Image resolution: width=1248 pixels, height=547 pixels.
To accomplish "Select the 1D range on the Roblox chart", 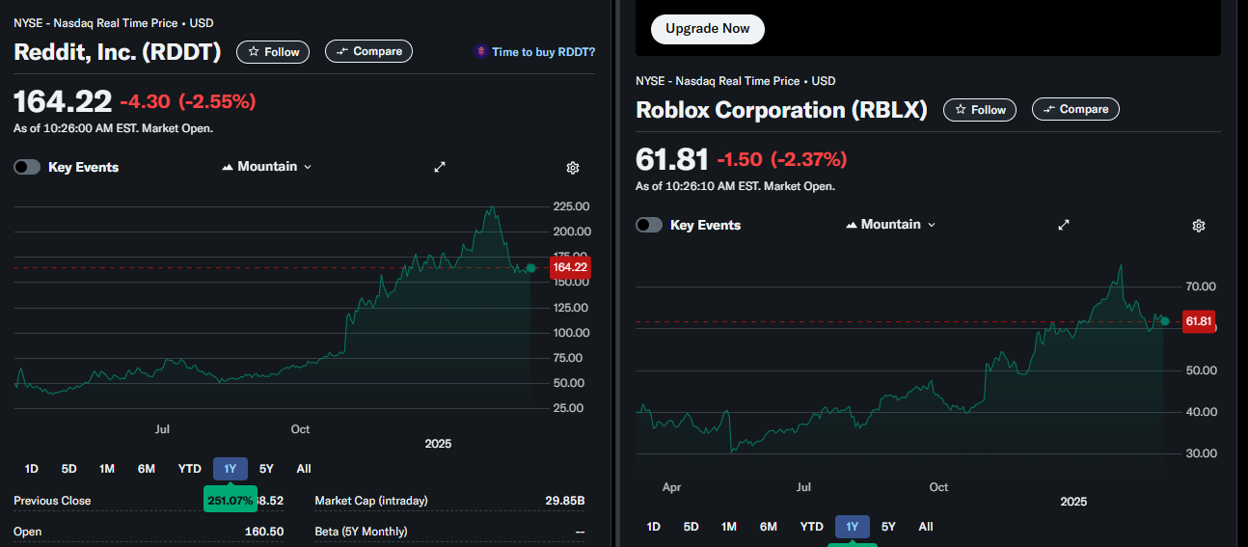I will pos(653,527).
